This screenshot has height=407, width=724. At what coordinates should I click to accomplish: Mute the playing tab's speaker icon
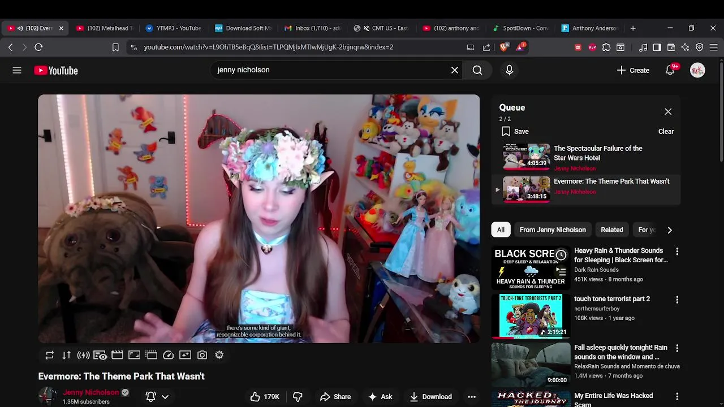(20, 28)
